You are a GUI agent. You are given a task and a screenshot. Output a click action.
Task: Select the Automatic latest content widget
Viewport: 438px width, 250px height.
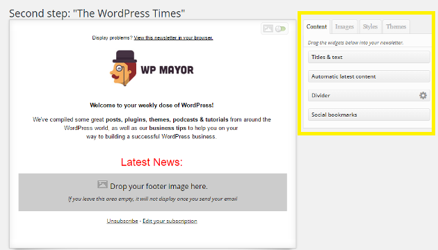point(368,76)
